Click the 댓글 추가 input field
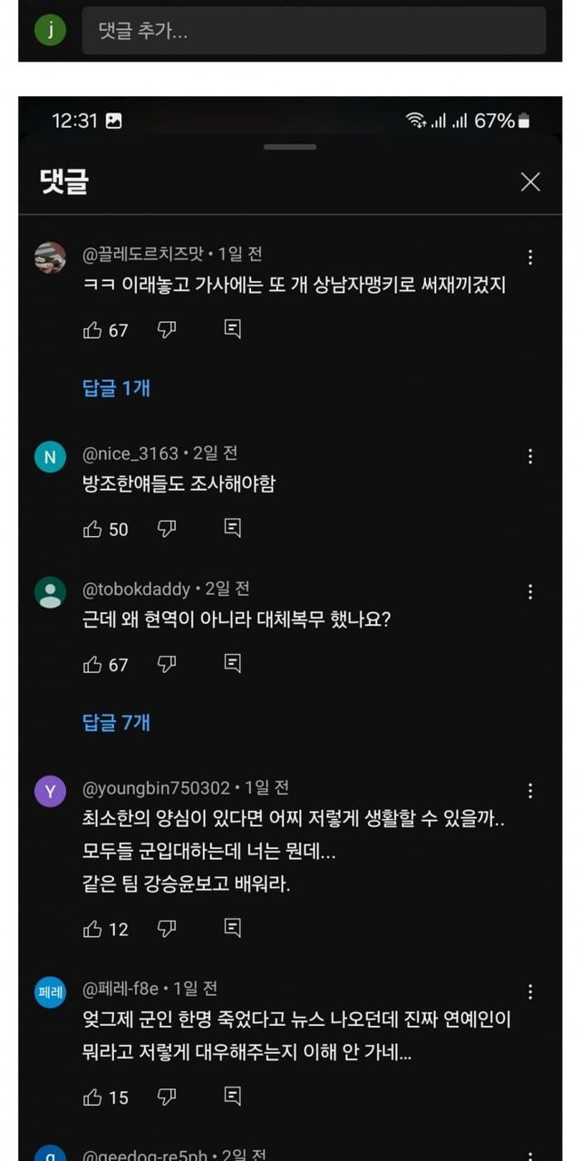This screenshot has width=580, height=1161. tap(314, 32)
